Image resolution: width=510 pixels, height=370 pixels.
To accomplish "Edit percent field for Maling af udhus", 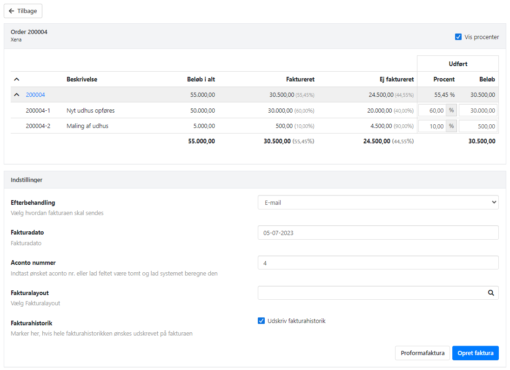I will [432, 126].
